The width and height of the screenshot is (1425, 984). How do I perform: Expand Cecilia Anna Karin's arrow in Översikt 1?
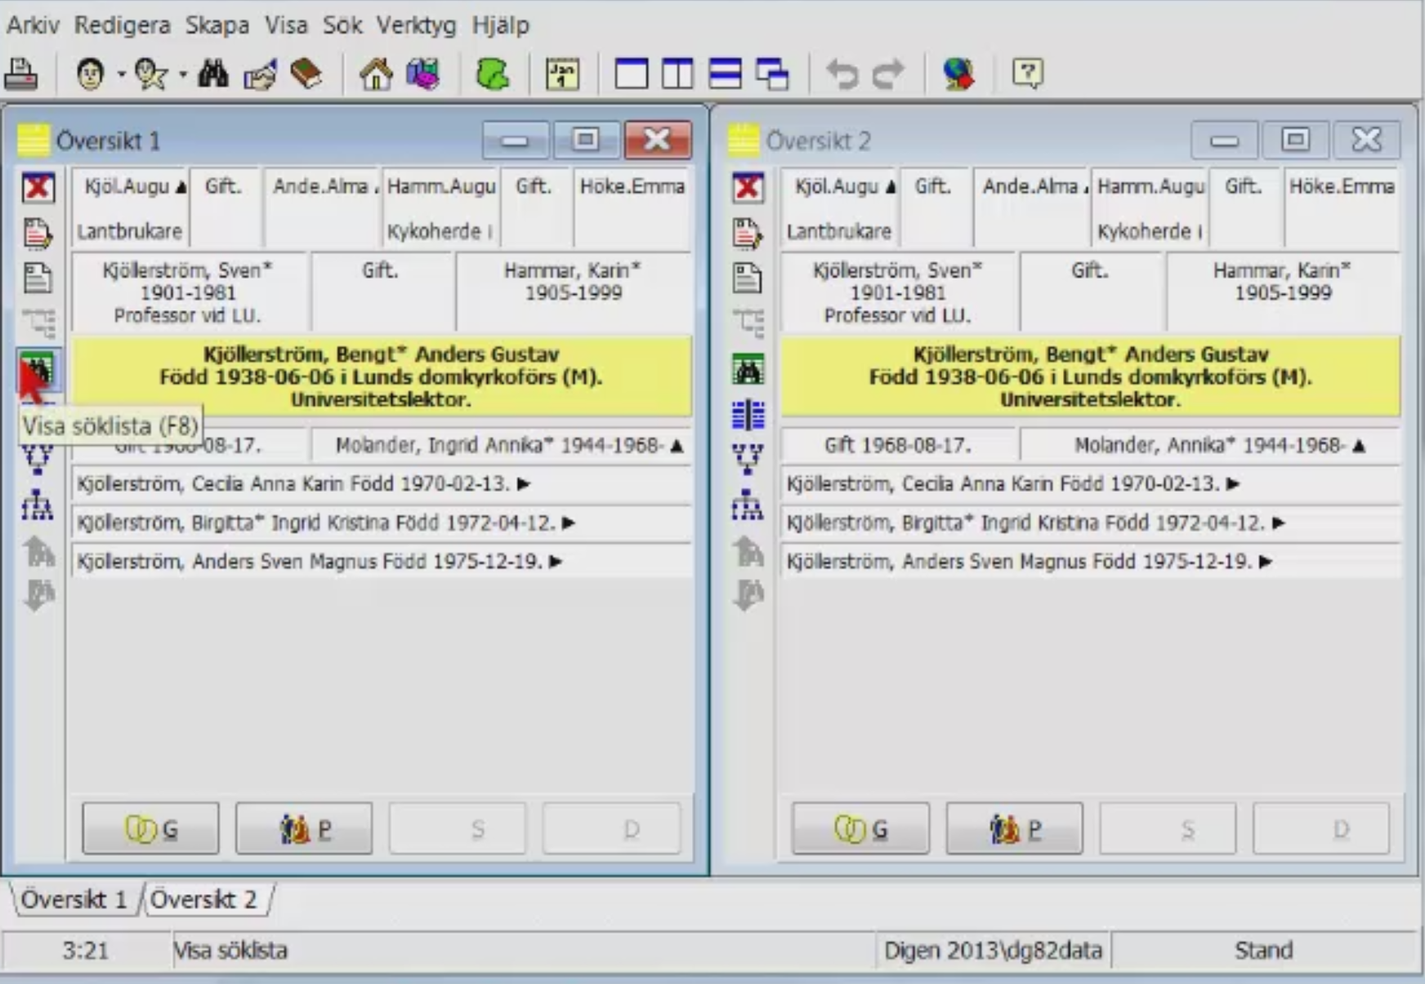pos(524,484)
